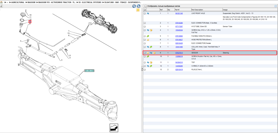278x133 pixels.
Task: Open part number link 82918419
Action: (x=179, y=70)
